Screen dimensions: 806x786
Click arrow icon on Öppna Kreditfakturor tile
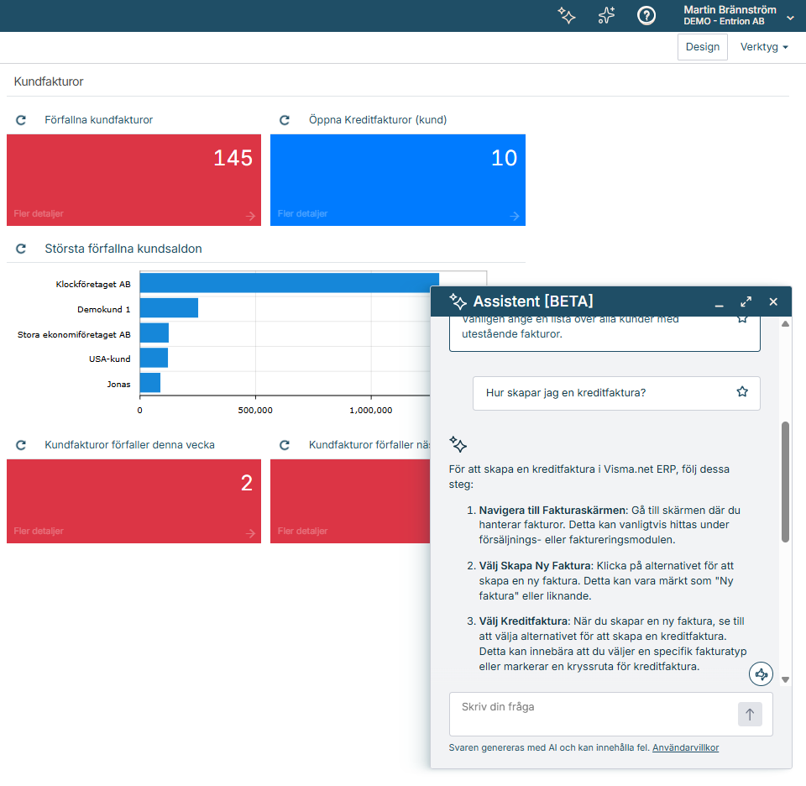pyautogui.click(x=514, y=216)
